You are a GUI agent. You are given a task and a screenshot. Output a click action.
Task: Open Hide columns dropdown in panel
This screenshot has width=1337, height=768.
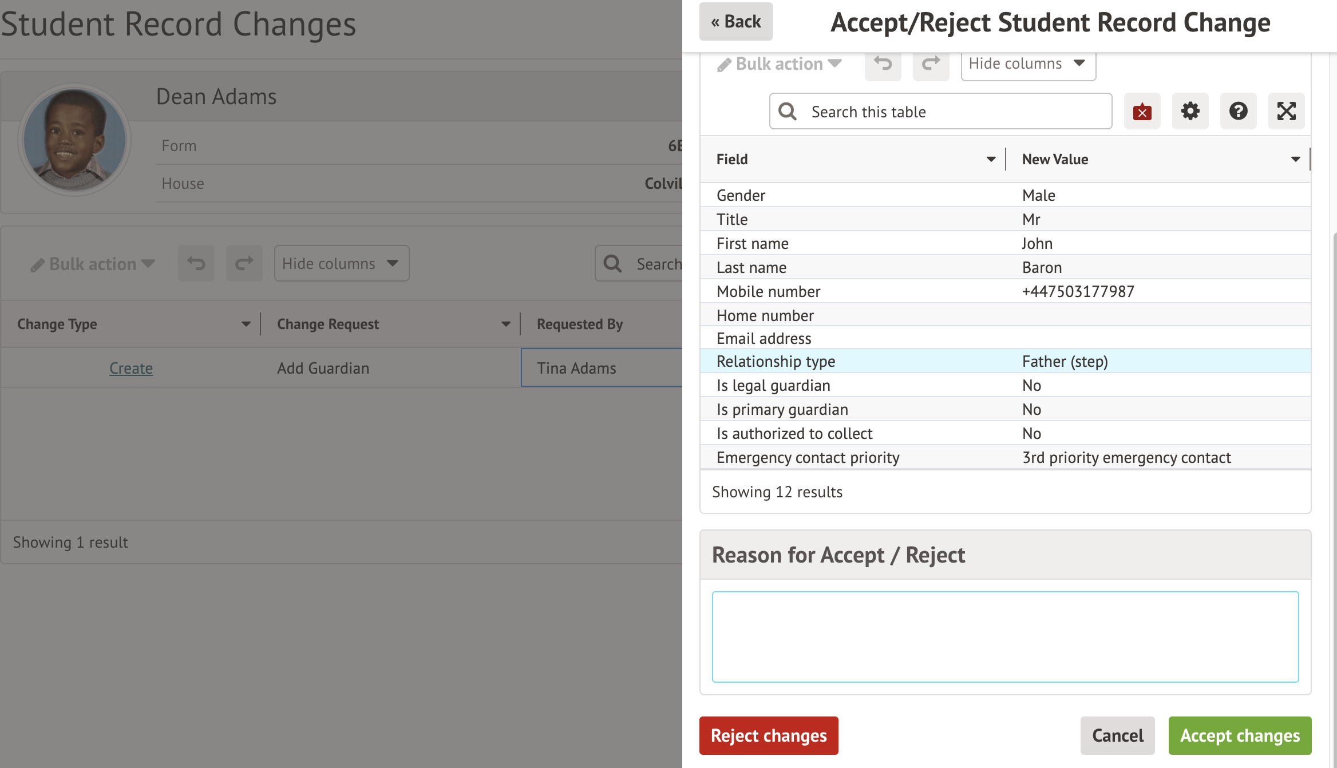pos(1028,64)
